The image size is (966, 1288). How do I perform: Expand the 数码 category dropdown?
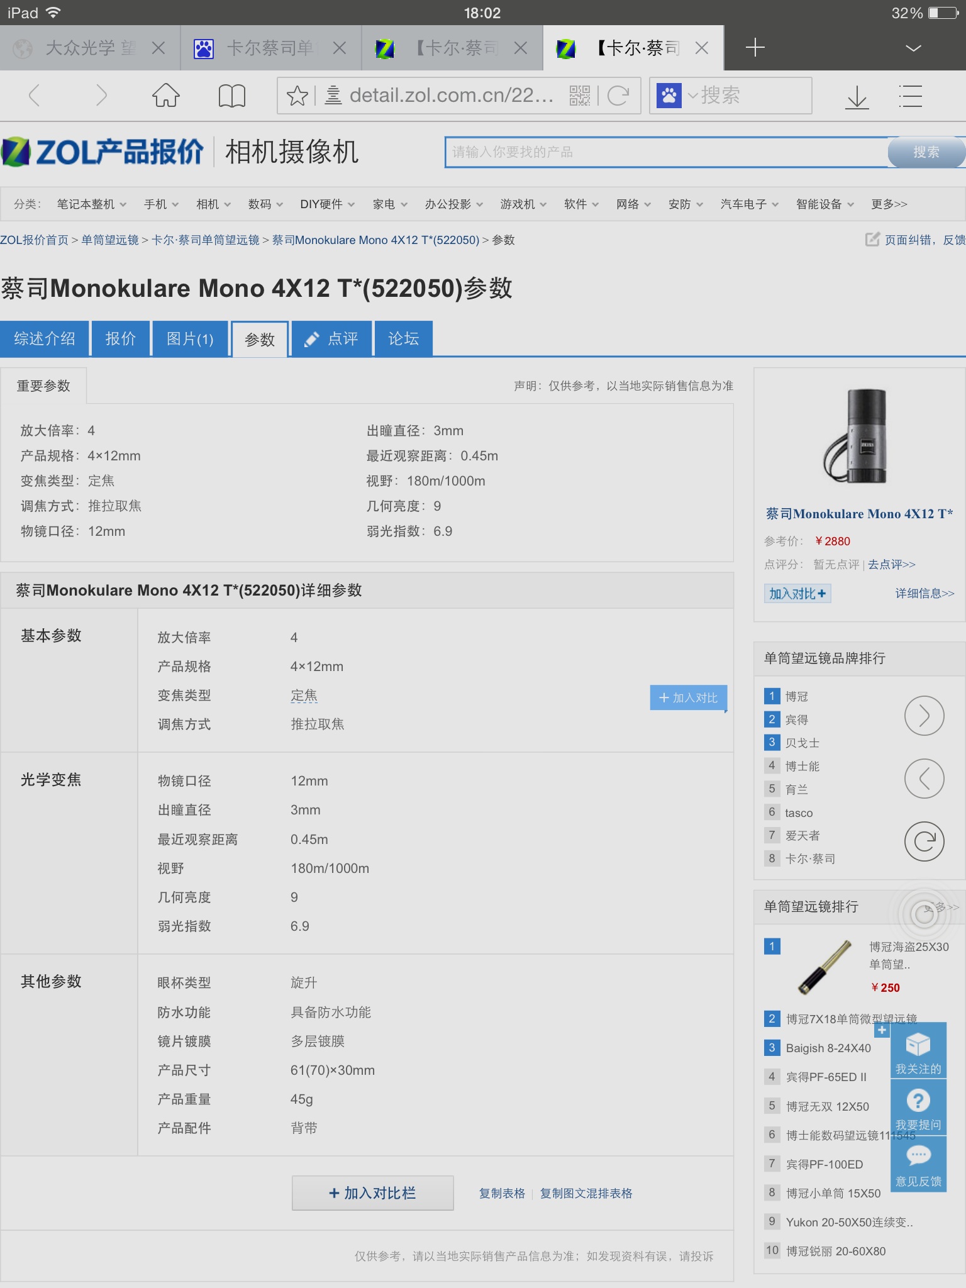(266, 204)
